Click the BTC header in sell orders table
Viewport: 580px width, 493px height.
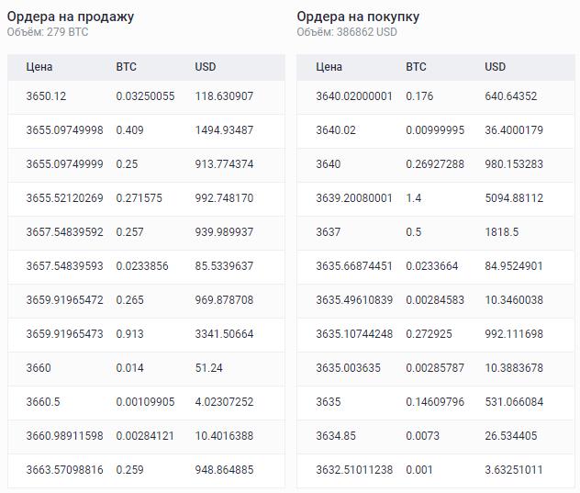(x=126, y=67)
